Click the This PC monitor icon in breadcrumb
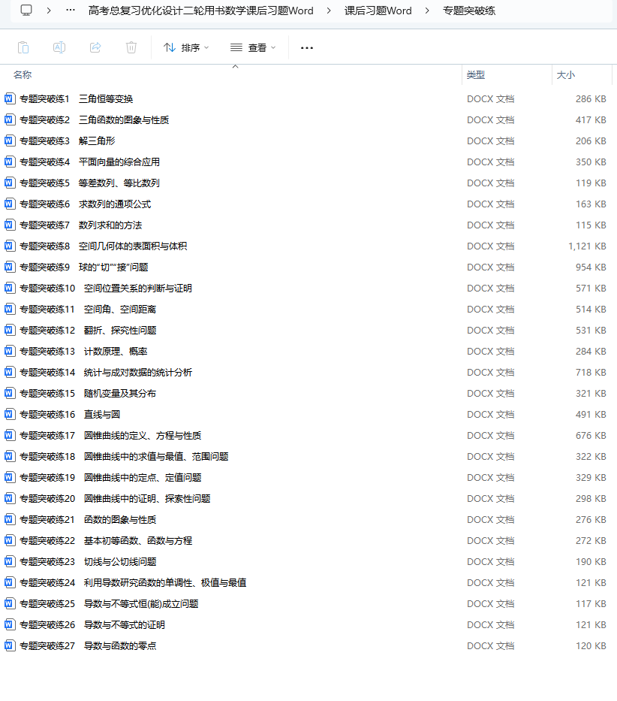Viewport: 617px width, 701px height. click(x=26, y=11)
